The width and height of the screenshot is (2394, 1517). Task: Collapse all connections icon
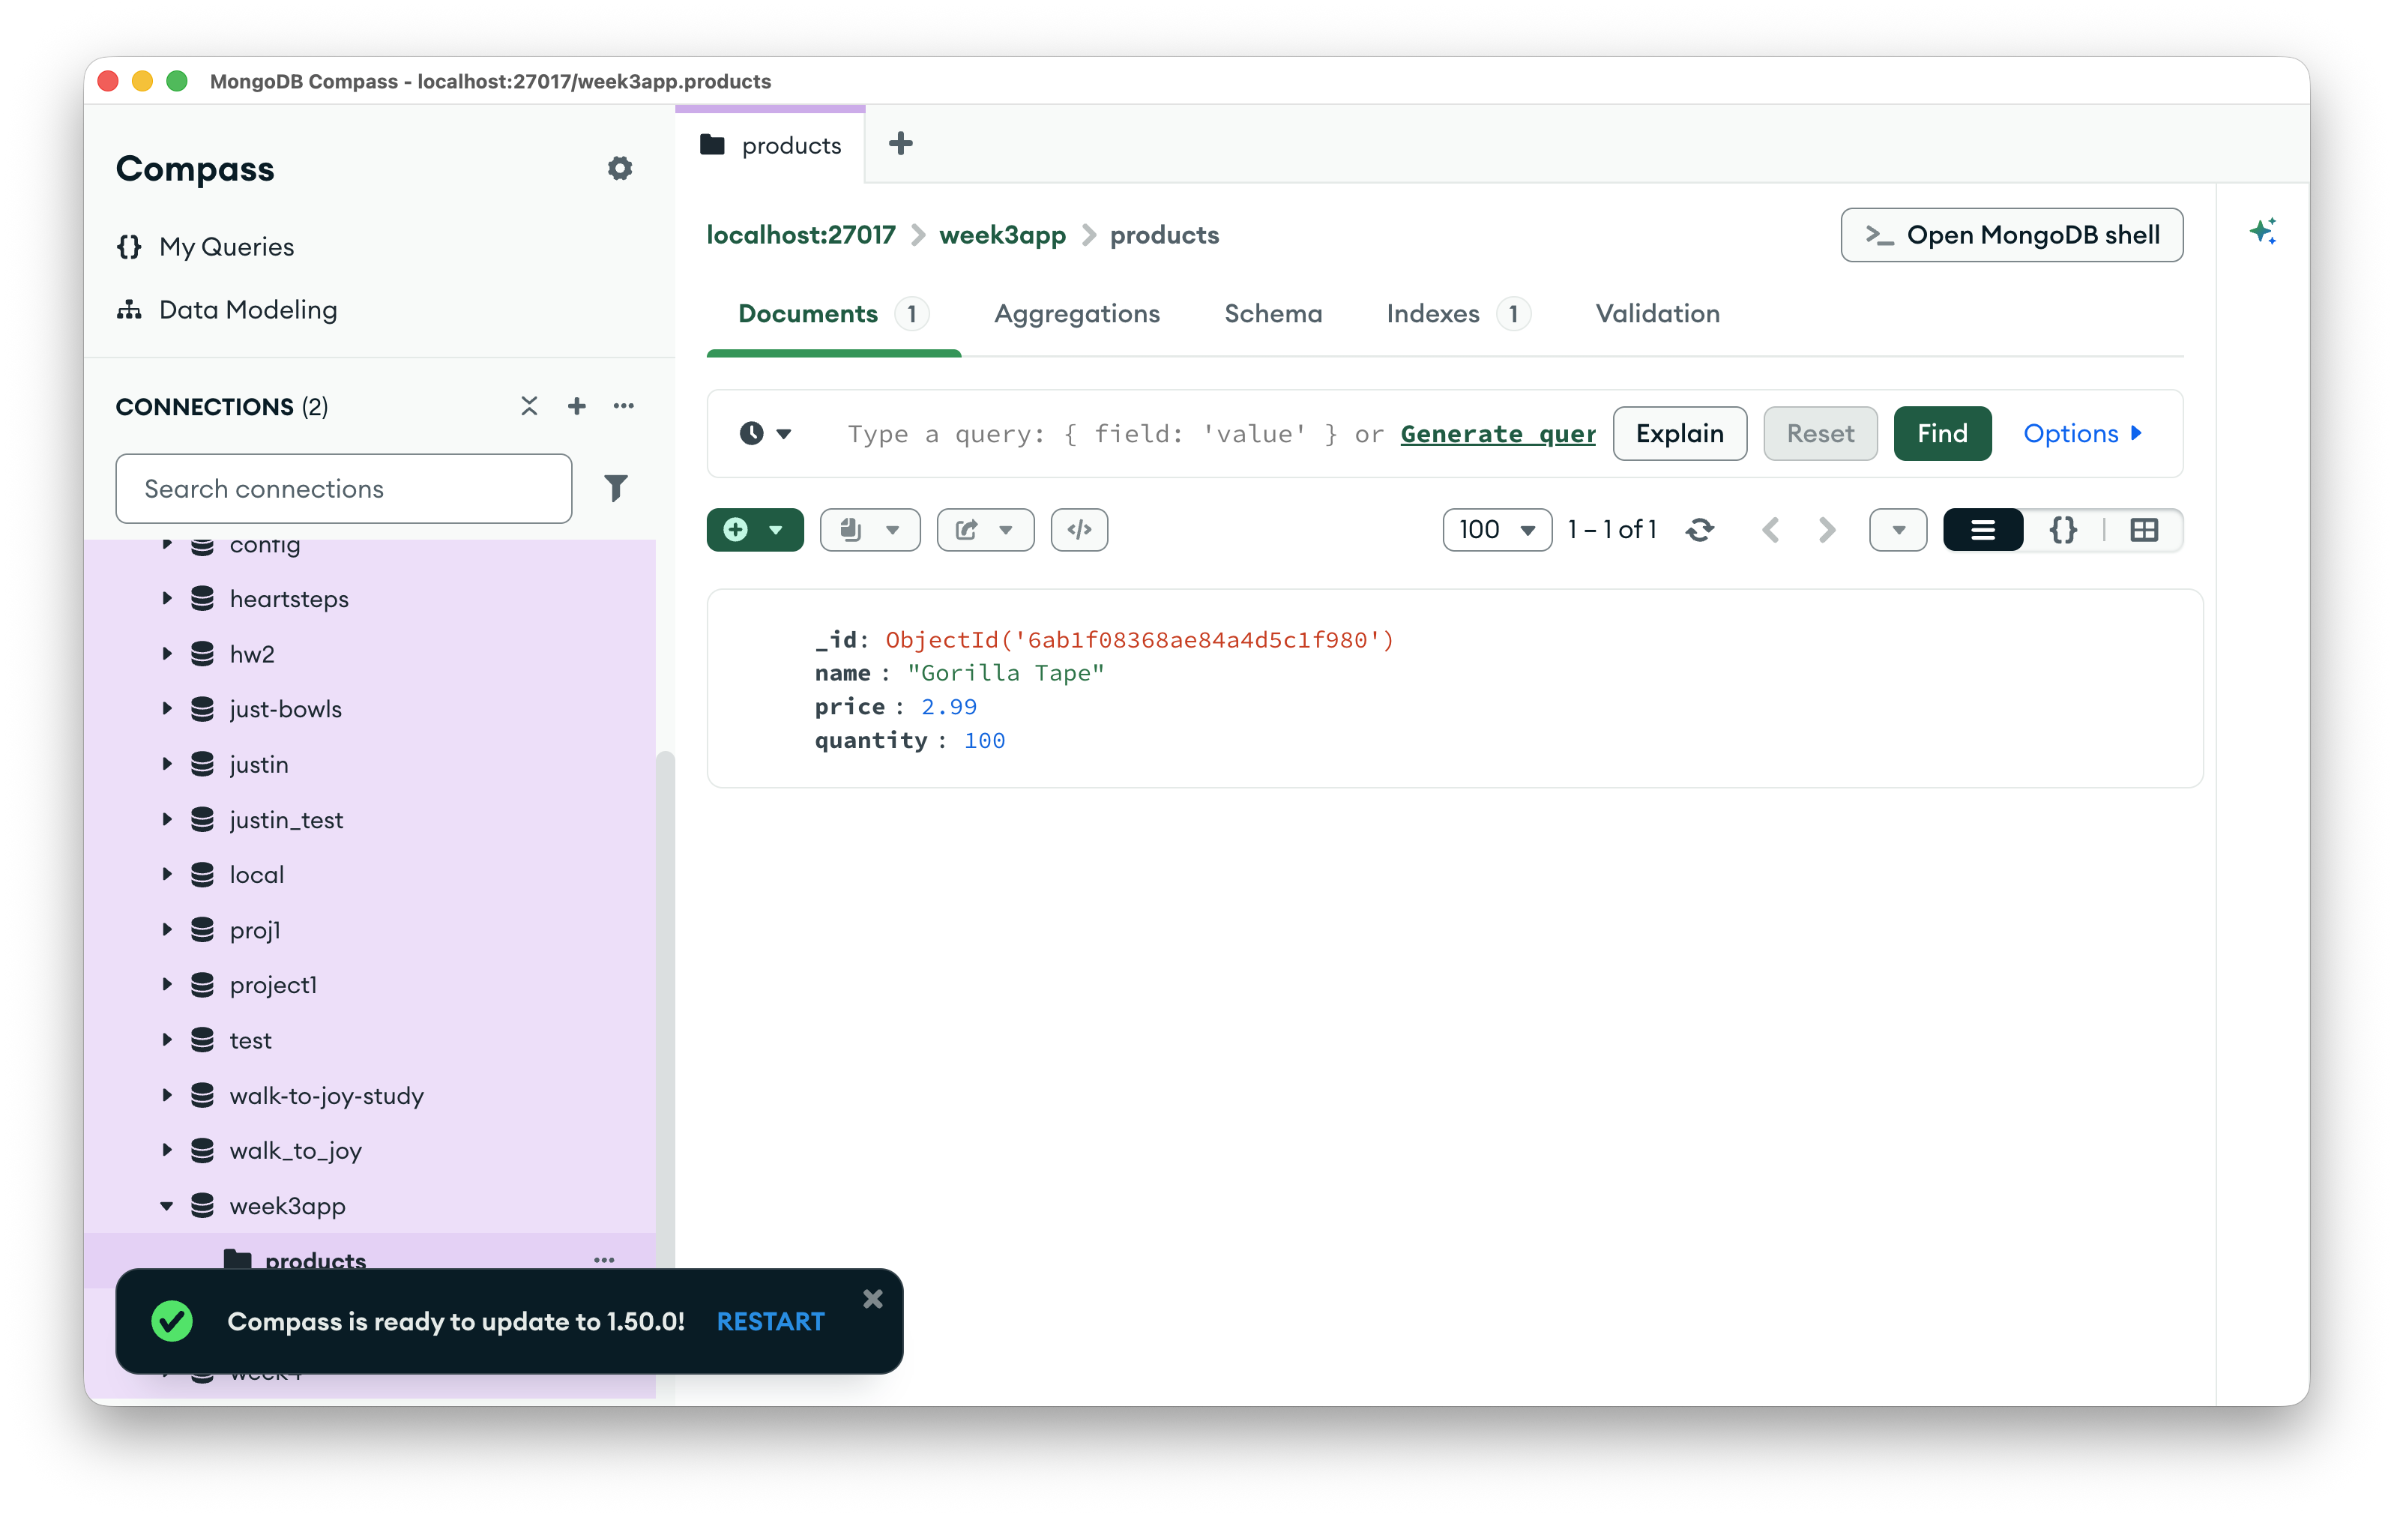[529, 405]
